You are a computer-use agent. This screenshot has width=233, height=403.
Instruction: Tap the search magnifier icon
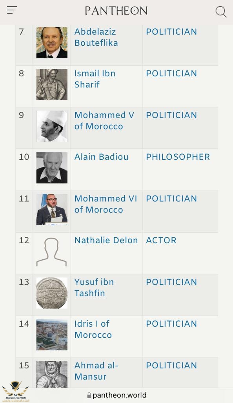221,12
